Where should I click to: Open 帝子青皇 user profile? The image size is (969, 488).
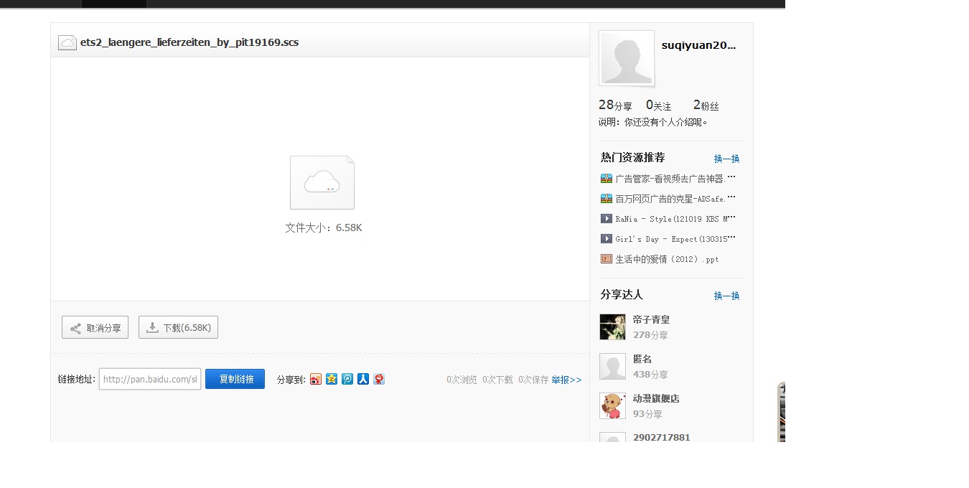[x=651, y=320]
